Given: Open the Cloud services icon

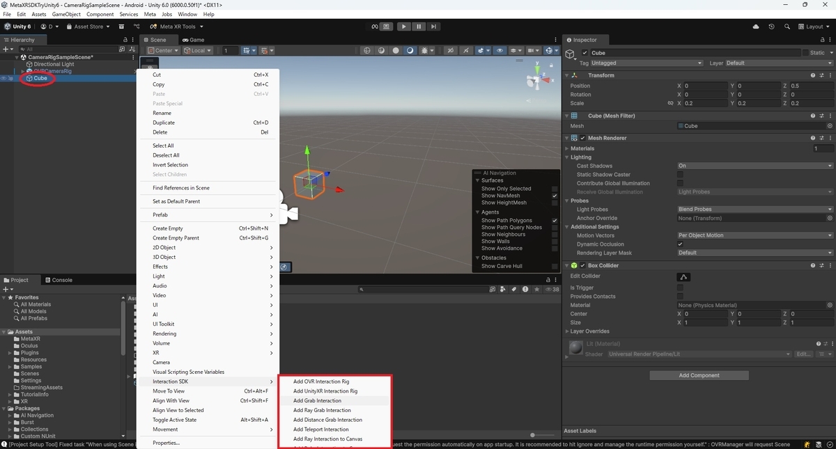Looking at the screenshot, I should [x=756, y=26].
